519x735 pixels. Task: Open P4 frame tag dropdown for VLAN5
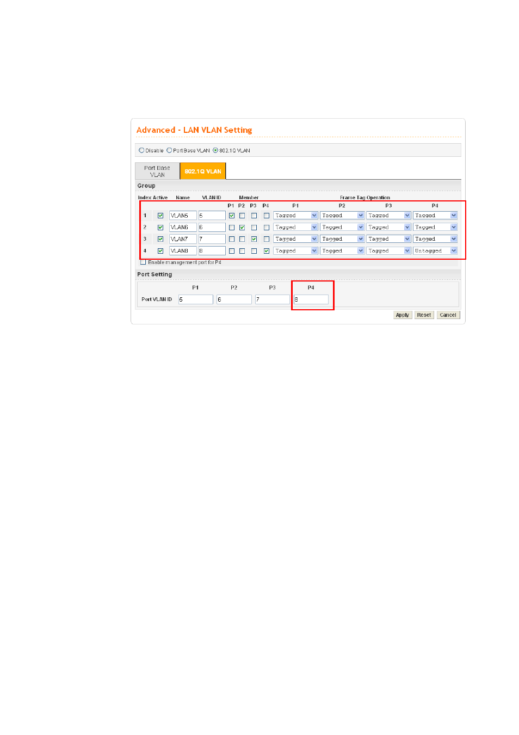pos(435,216)
